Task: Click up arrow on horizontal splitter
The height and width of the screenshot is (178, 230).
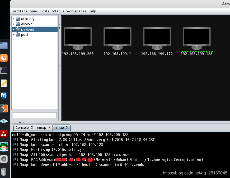Action: 20,122
